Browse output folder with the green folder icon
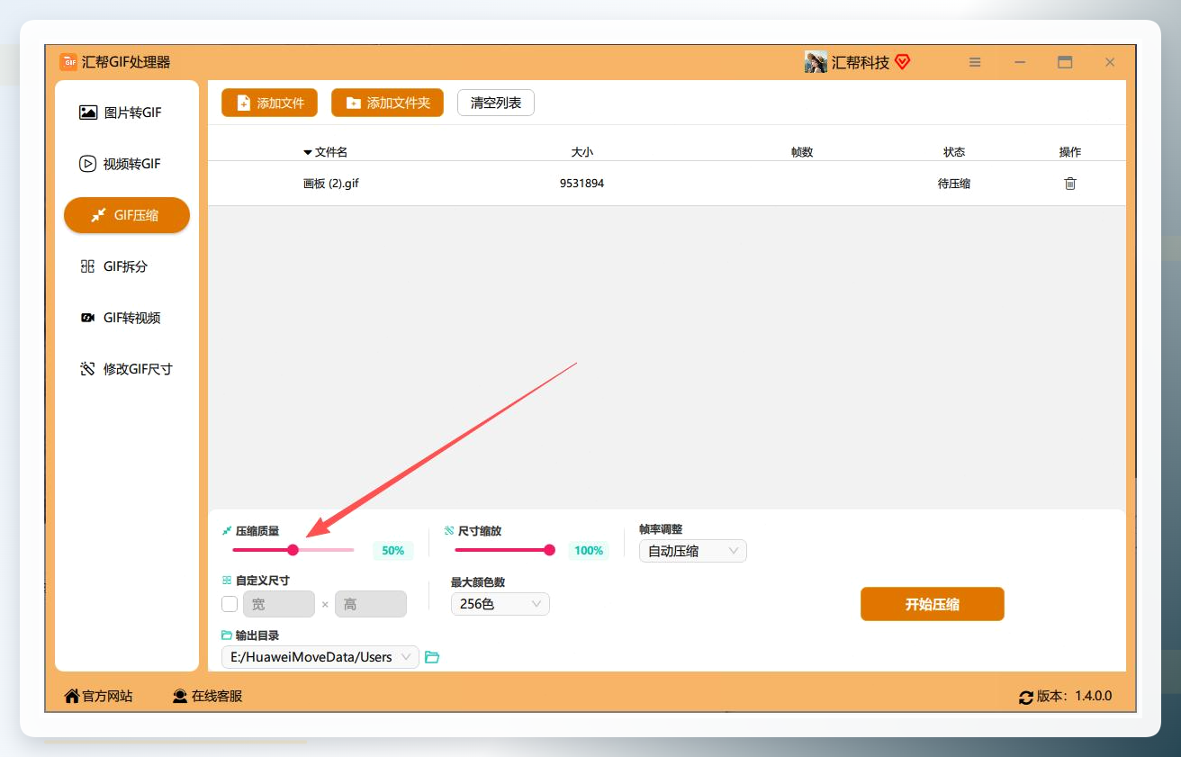This screenshot has height=757, width=1181. [432, 657]
